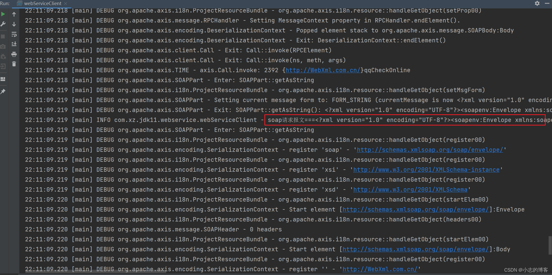Clear console with the trash icon
Image resolution: width=552 pixels, height=275 pixels.
14,64
